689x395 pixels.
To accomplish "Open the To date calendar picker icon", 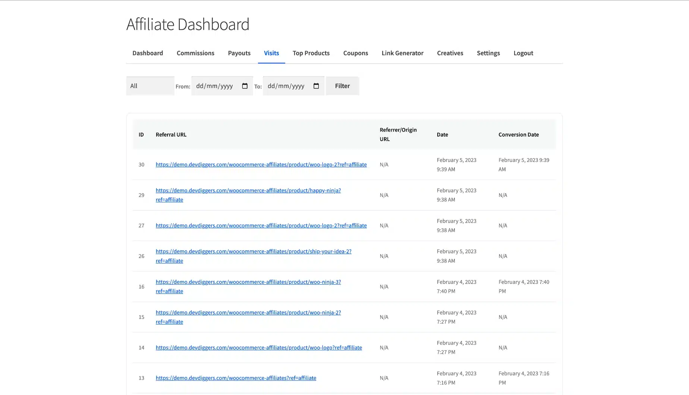I will click(x=316, y=86).
